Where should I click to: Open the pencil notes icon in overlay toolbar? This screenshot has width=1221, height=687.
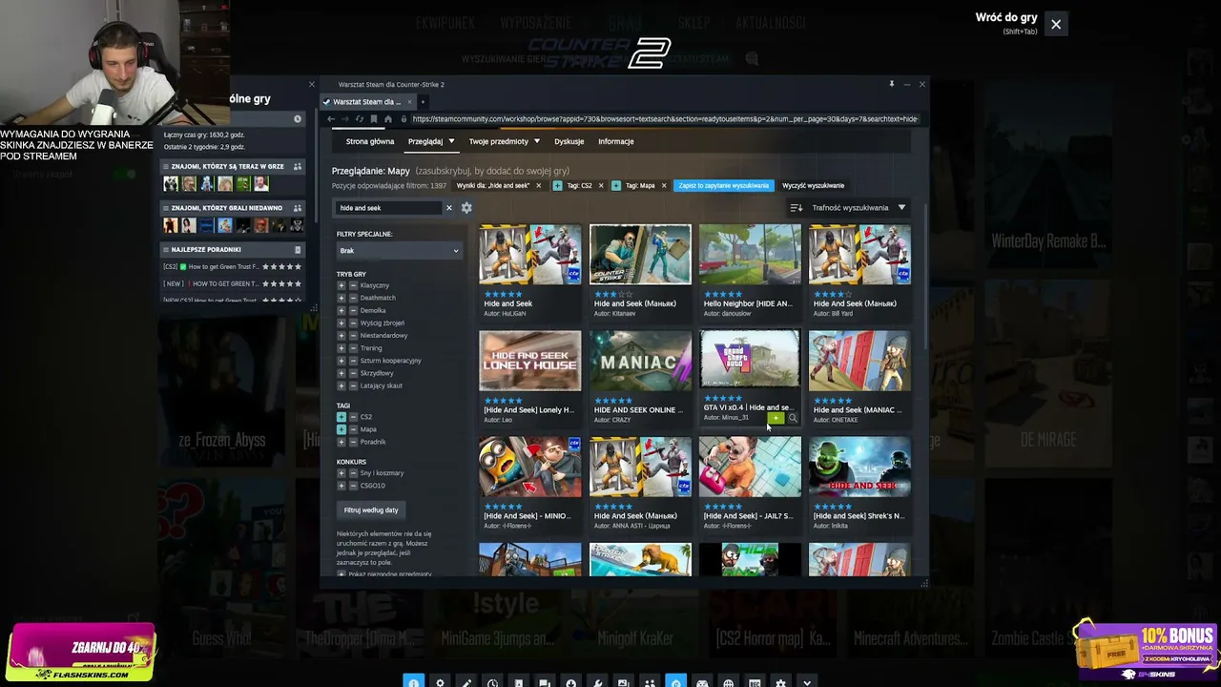[x=466, y=682]
